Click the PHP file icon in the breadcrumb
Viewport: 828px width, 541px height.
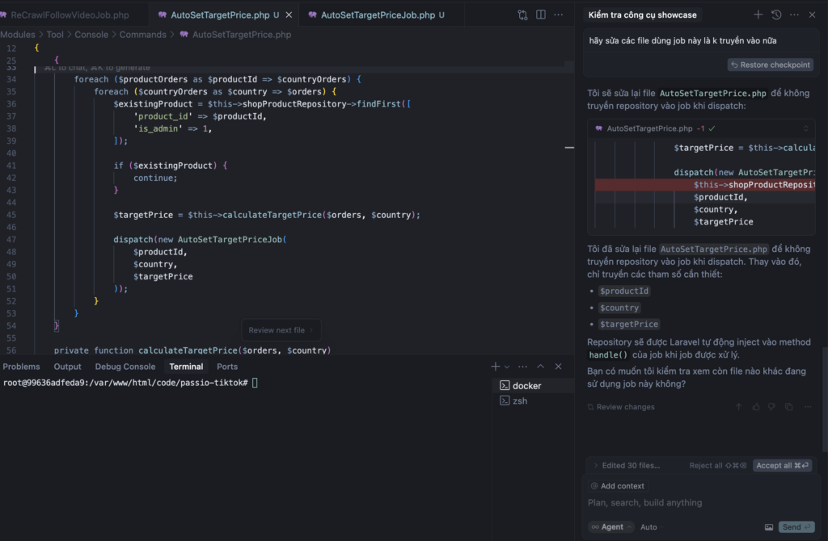click(184, 34)
